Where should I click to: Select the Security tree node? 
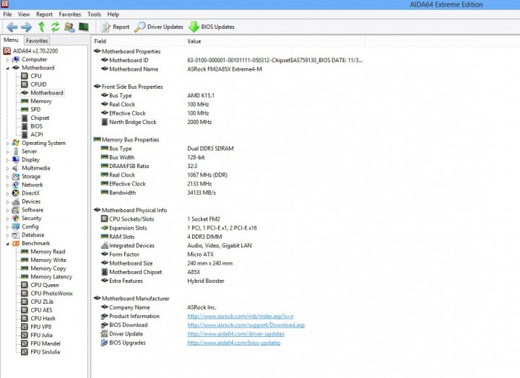click(x=32, y=218)
